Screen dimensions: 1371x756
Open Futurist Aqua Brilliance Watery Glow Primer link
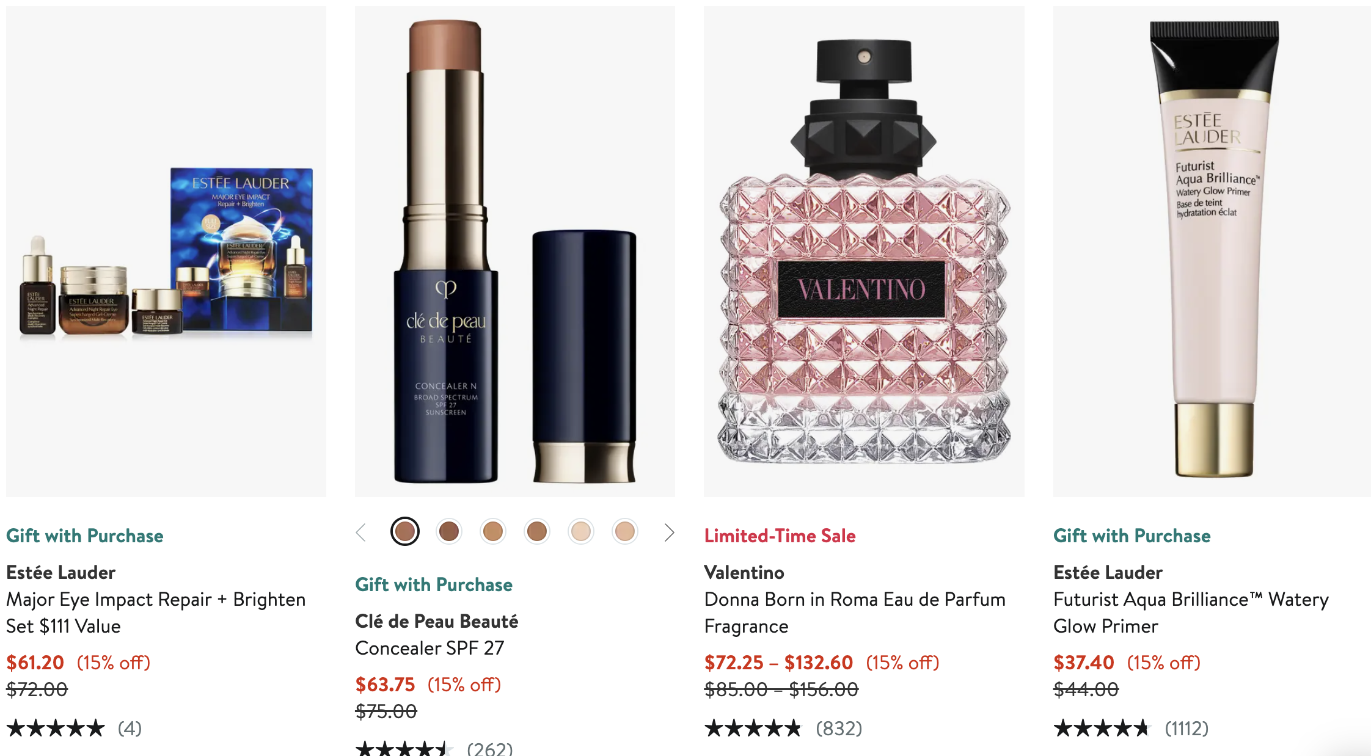click(x=1191, y=612)
